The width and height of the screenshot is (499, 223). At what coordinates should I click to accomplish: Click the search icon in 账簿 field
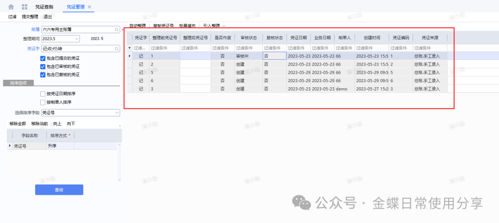(x=117, y=29)
